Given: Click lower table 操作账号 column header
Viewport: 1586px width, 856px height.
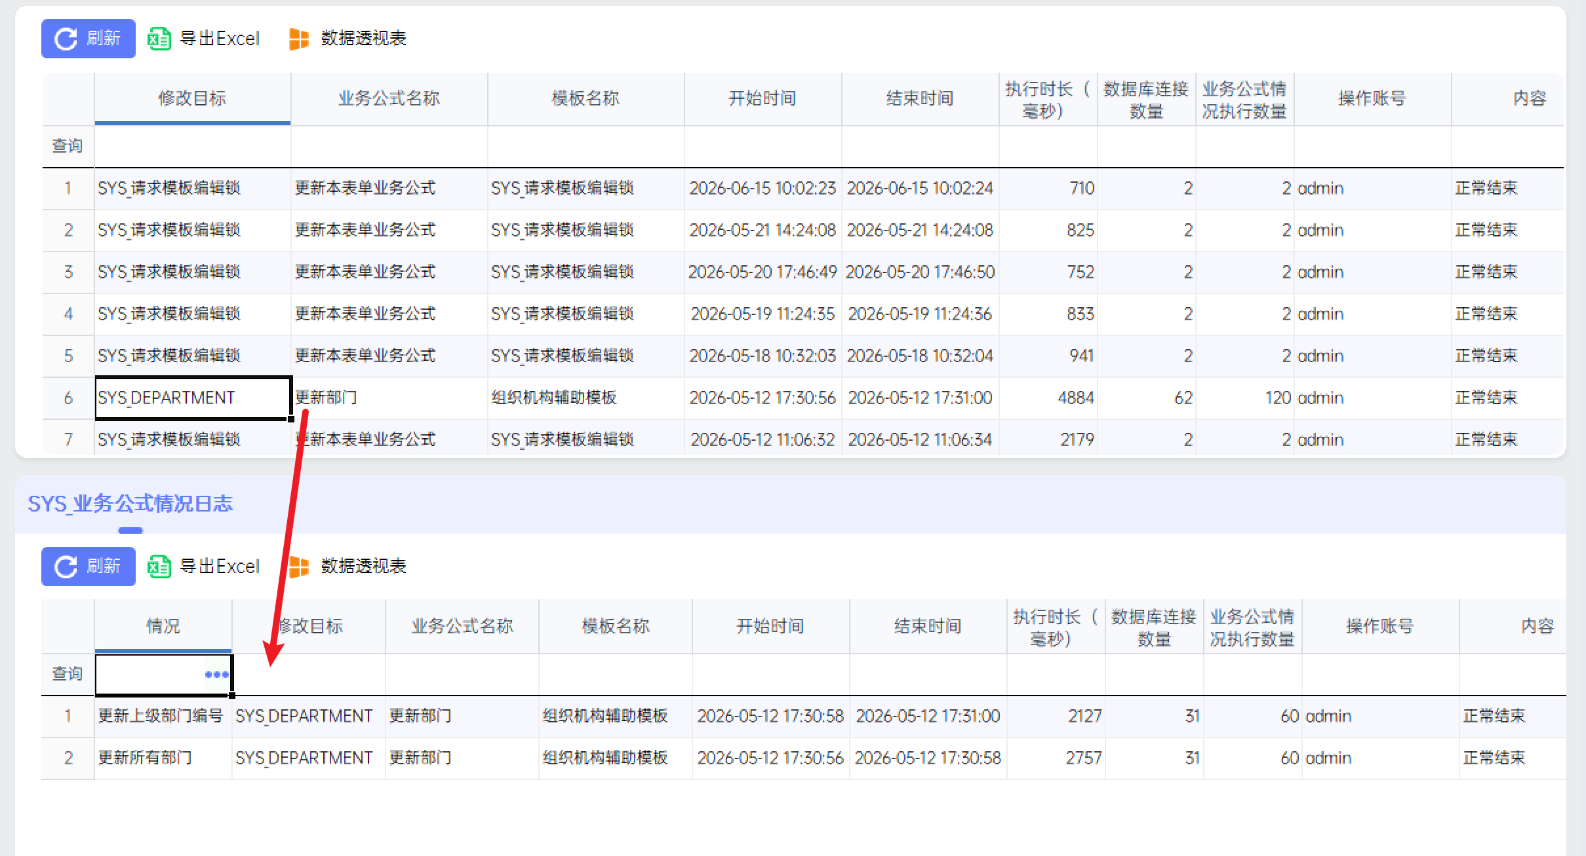Looking at the screenshot, I should point(1381,626).
